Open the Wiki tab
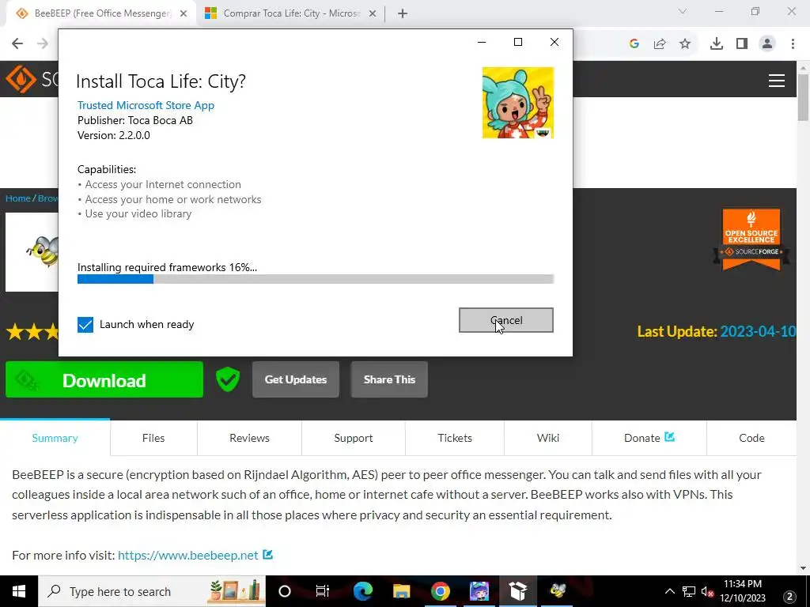 coord(548,438)
